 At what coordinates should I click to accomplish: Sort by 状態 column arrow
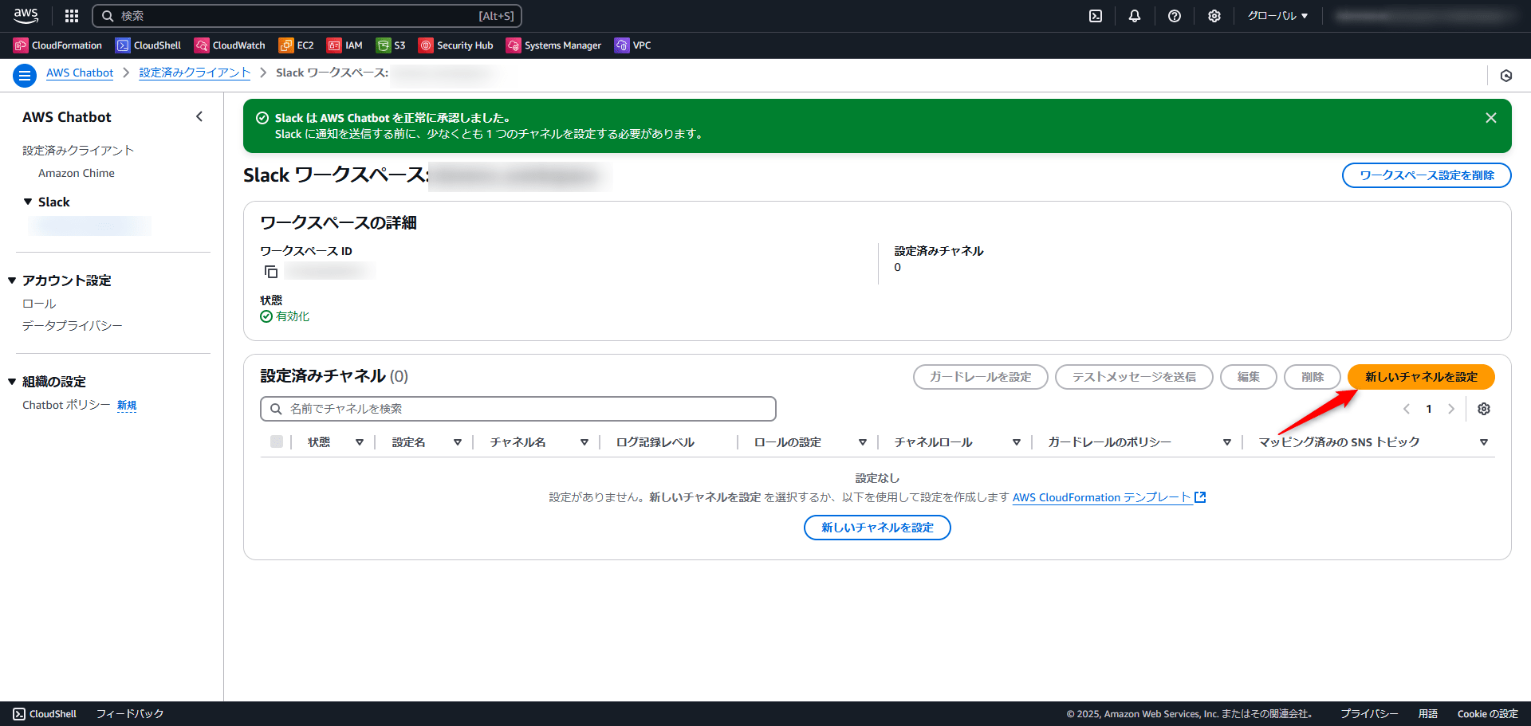coord(360,442)
